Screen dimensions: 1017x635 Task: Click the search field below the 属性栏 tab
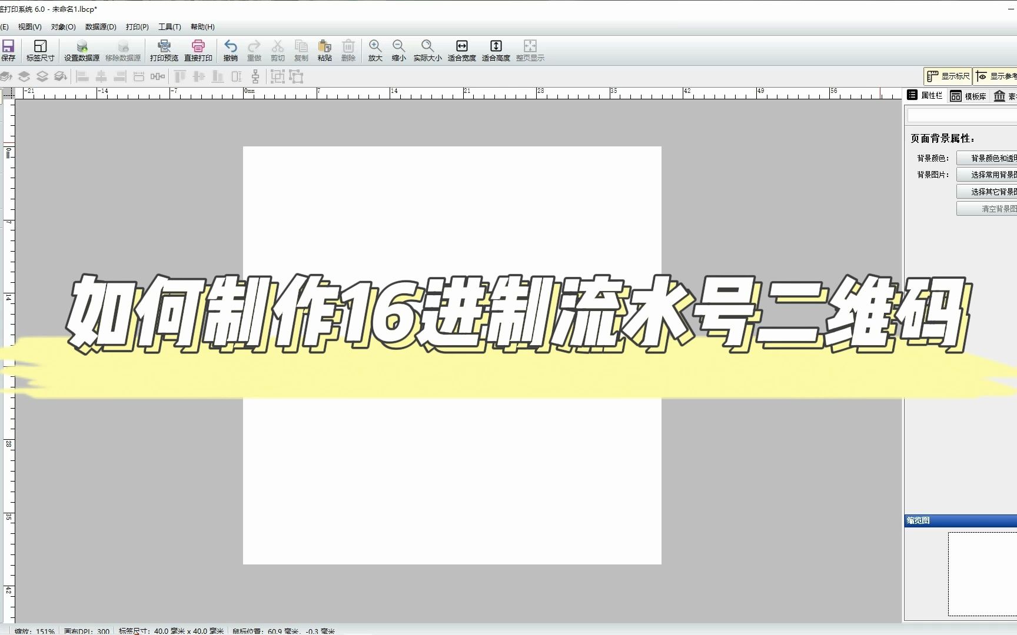coord(962,116)
